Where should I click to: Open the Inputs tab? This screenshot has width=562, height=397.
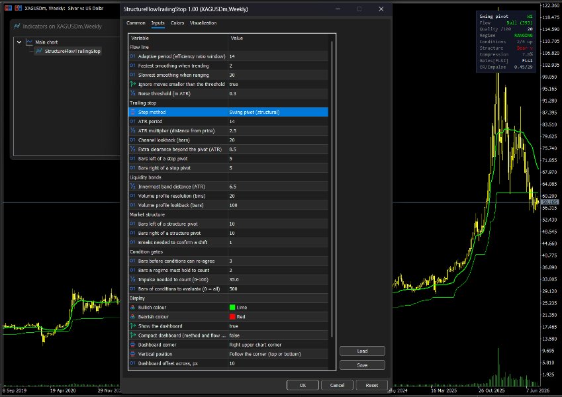tap(158, 23)
